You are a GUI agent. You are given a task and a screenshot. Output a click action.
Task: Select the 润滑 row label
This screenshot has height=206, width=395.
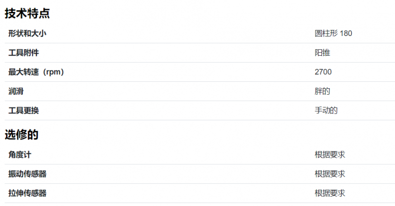pos(16,91)
